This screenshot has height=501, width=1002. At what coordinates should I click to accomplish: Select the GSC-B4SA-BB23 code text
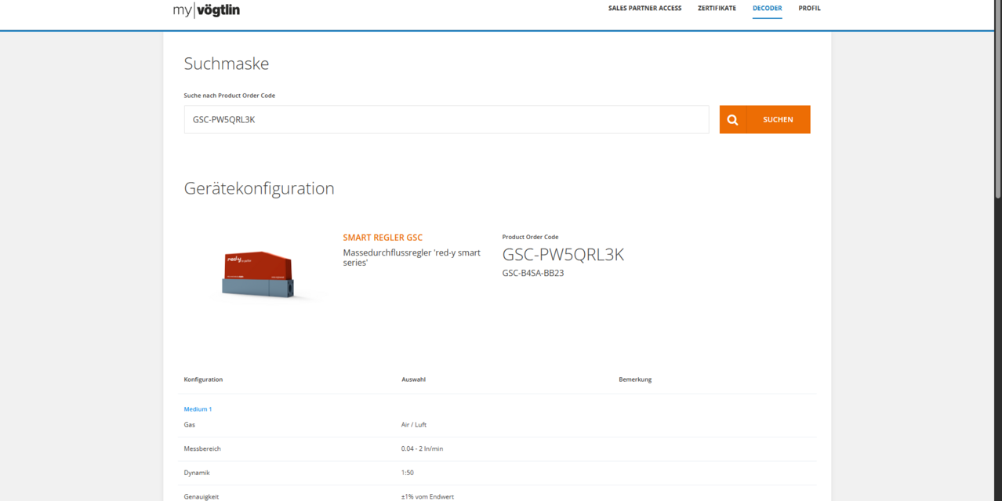tap(533, 274)
